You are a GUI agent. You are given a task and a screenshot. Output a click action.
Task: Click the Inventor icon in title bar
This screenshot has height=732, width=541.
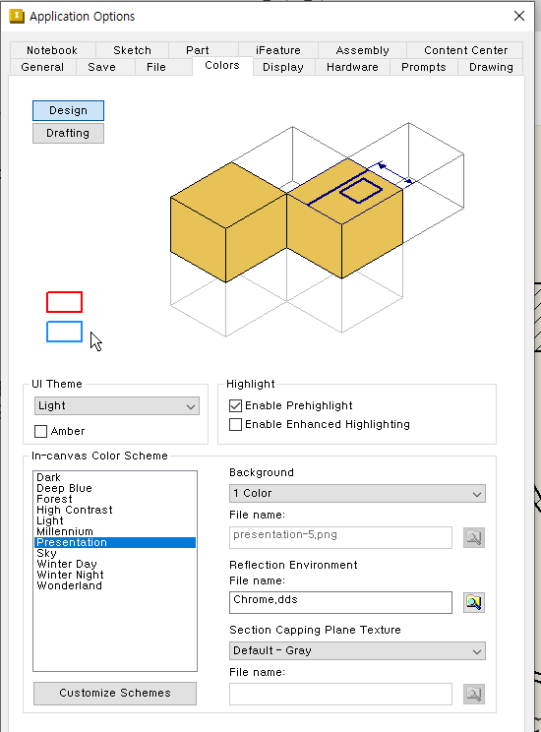(x=17, y=16)
